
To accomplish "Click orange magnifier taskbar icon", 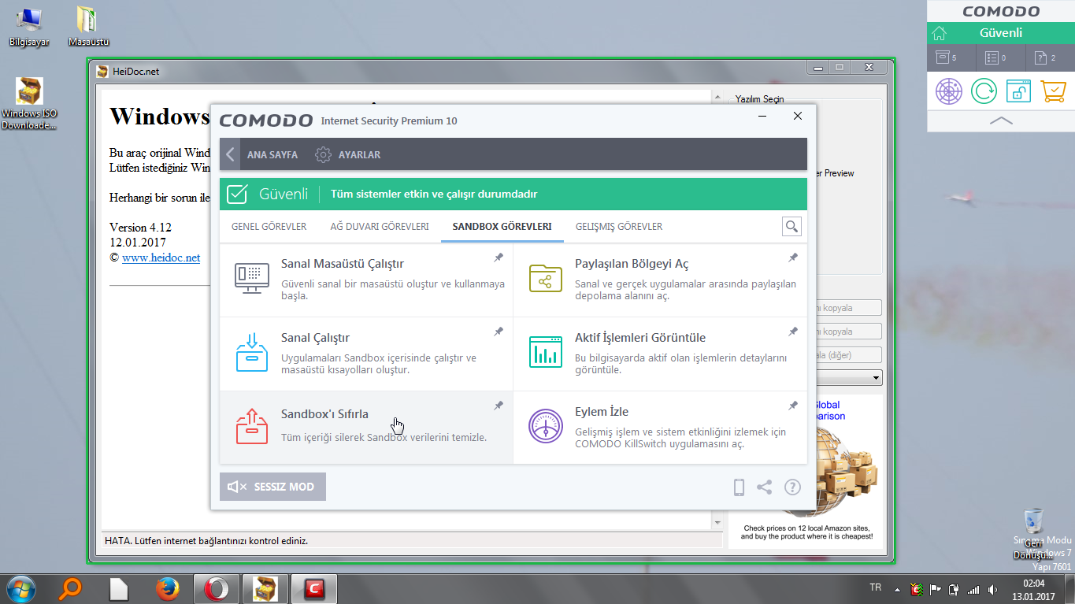I will point(72,588).
